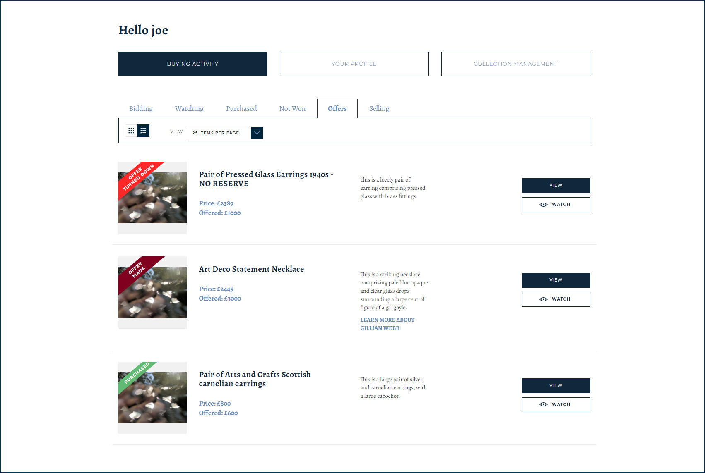Viewport: 705px width, 473px height.
Task: Switch to the Bidding tab
Action: pos(141,108)
